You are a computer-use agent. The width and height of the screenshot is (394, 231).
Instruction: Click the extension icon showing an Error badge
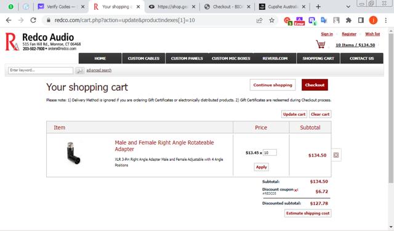tap(299, 21)
